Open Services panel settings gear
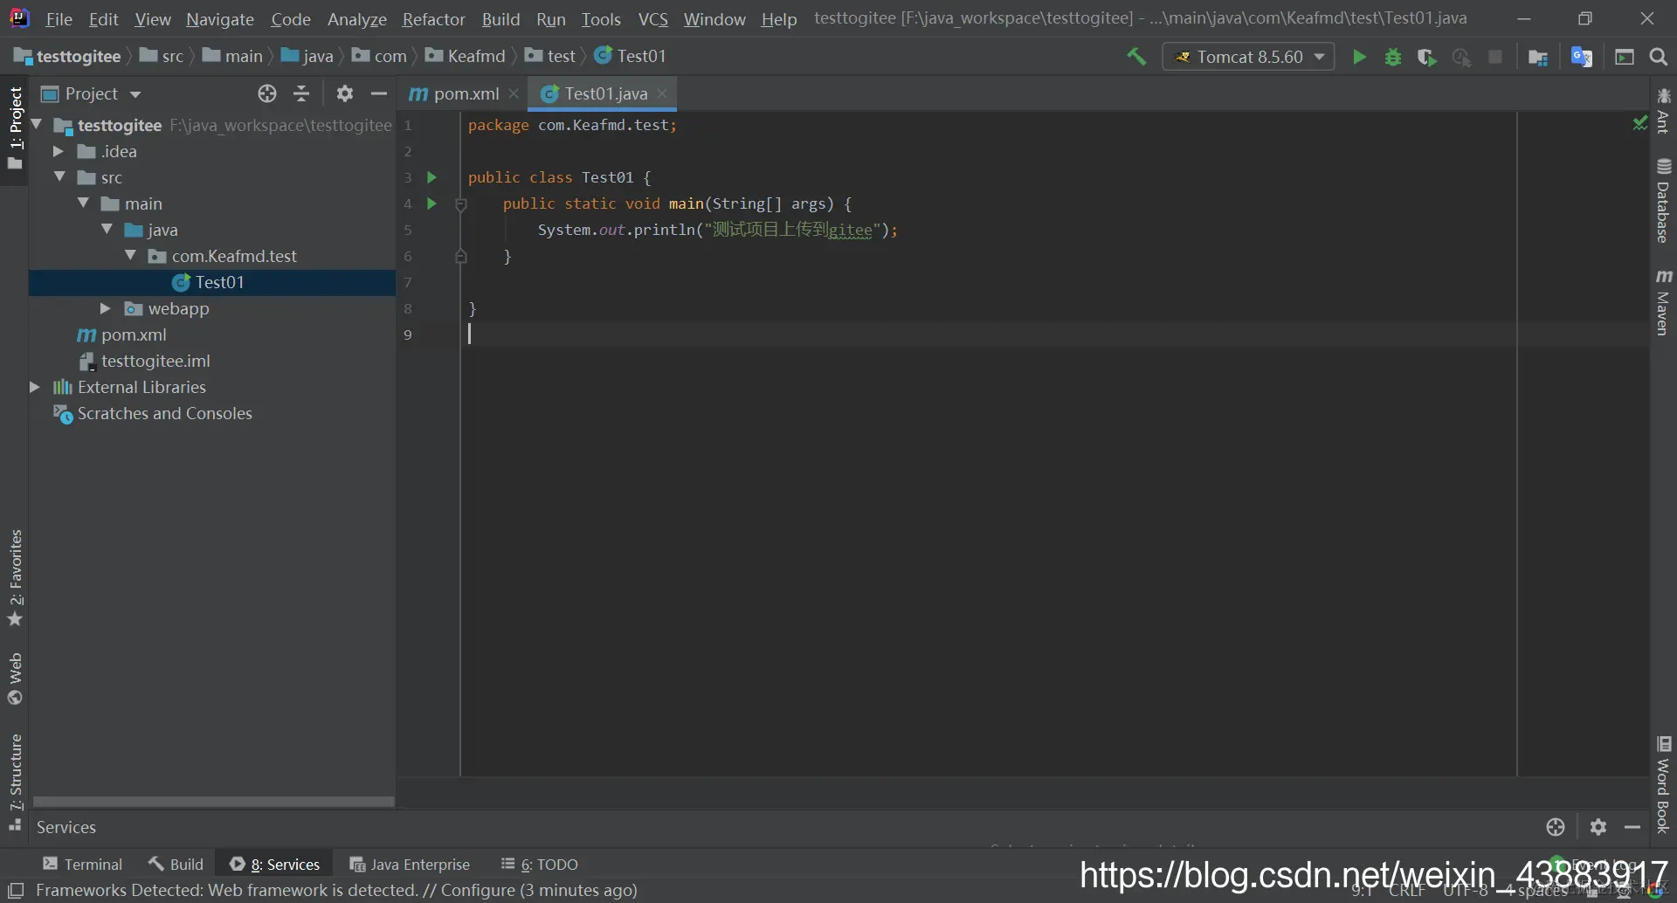 pyautogui.click(x=1598, y=827)
